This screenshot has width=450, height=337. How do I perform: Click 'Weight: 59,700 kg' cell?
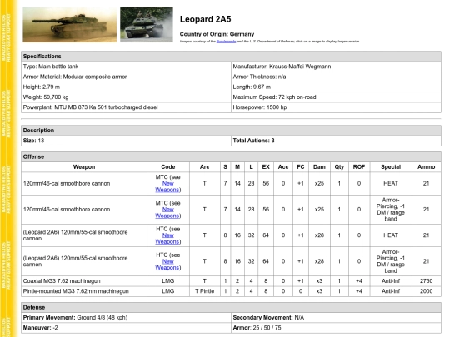pos(126,97)
